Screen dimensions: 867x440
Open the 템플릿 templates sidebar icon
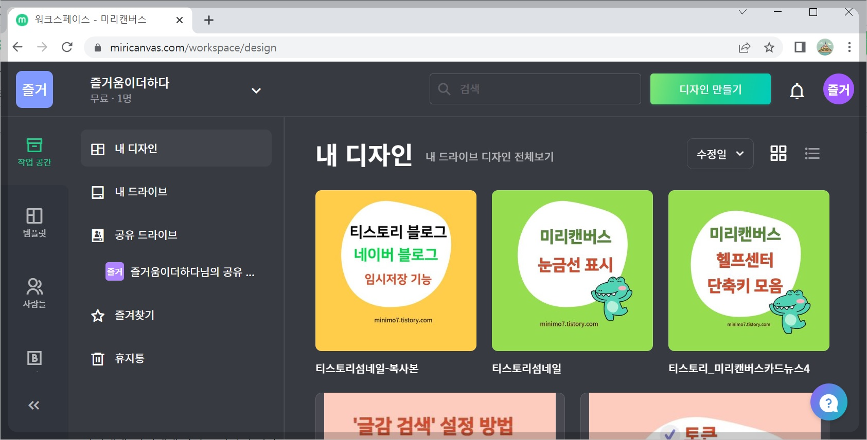[34, 223]
